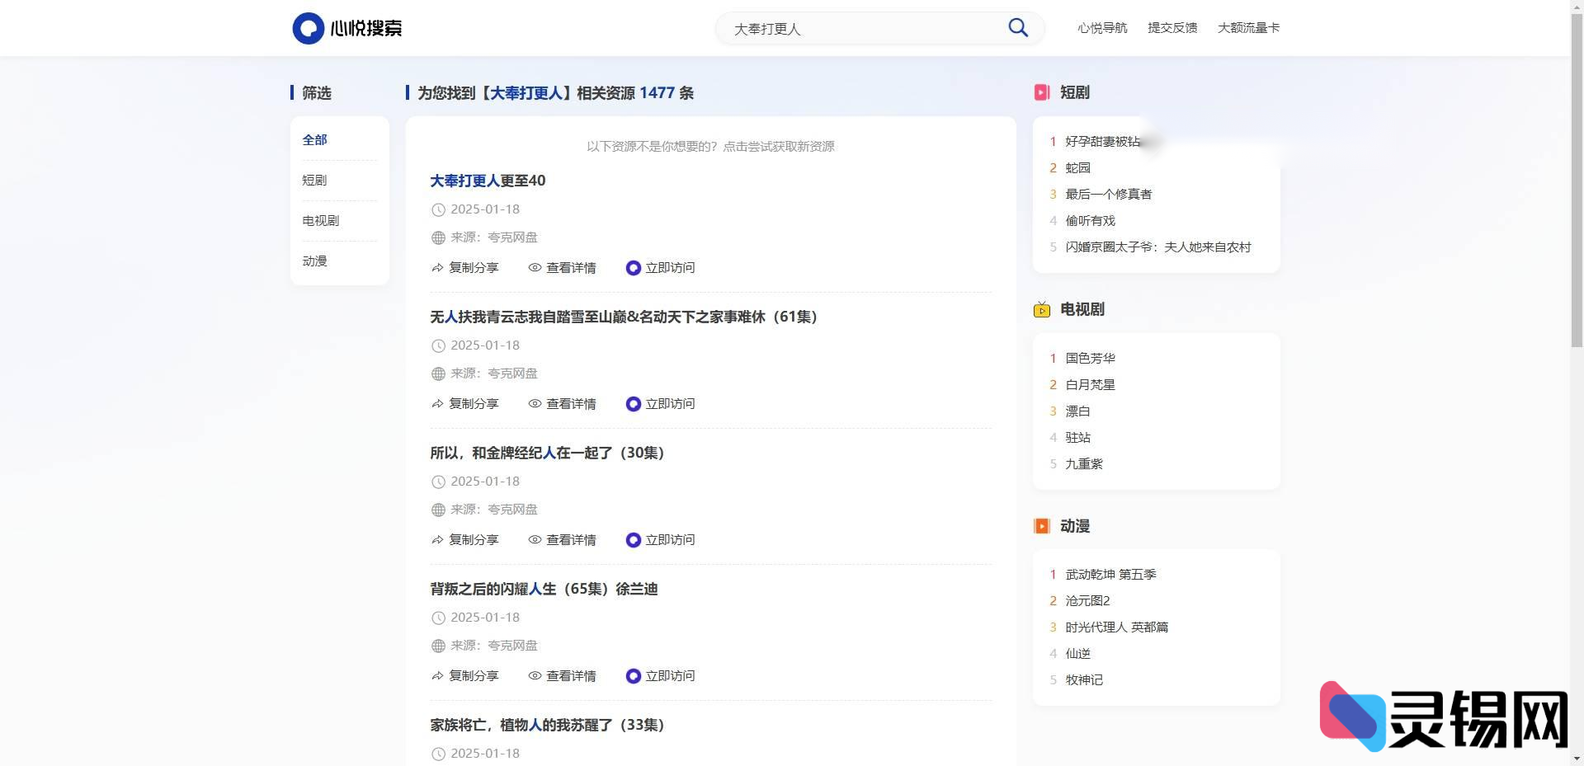Select 武动乾坤 第五季 in the 动漫 ranking
Screen dimensions: 1584x766
1110,574
